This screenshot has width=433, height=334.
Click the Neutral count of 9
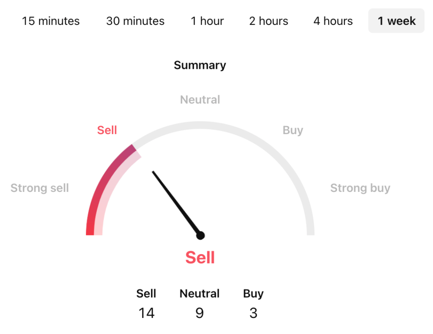click(x=200, y=313)
